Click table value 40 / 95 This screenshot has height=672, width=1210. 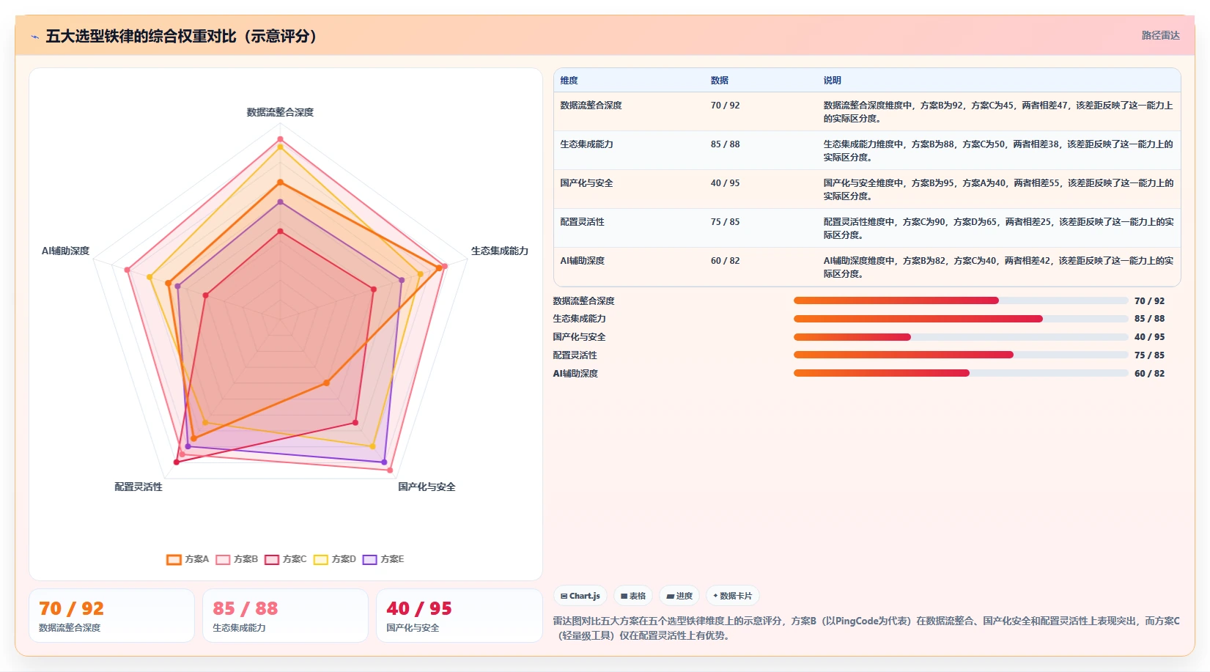[x=725, y=183]
